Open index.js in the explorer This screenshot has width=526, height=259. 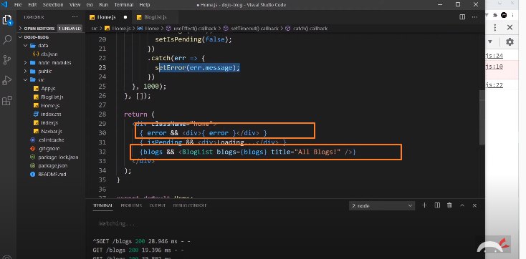point(49,122)
